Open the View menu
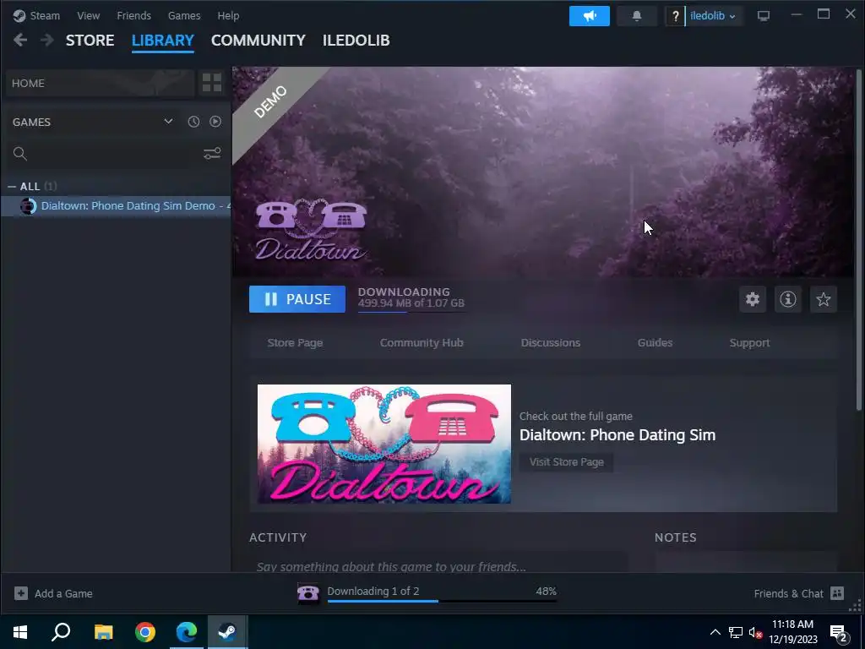The image size is (865, 649). 88,15
